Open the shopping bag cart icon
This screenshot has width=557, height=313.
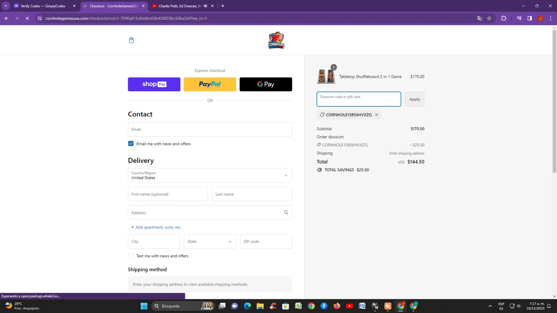tap(131, 40)
